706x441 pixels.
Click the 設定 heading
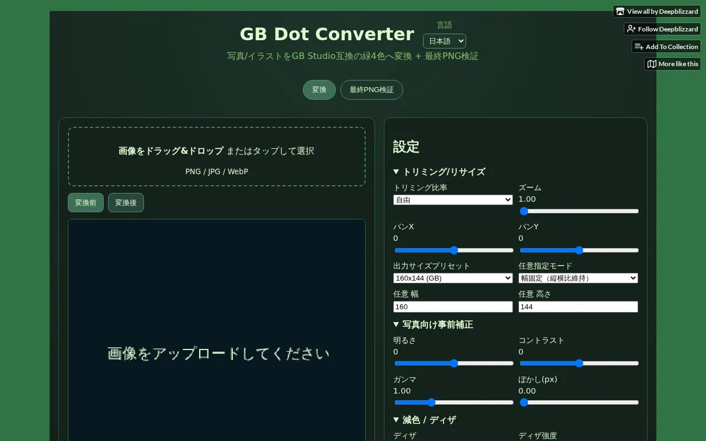click(407, 147)
